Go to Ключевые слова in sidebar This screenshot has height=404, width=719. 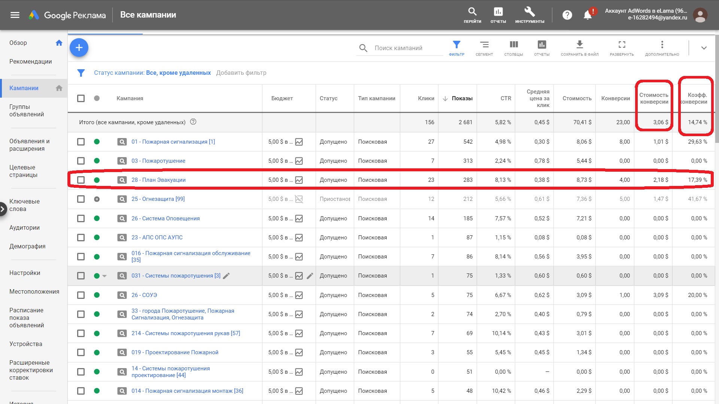pos(24,205)
